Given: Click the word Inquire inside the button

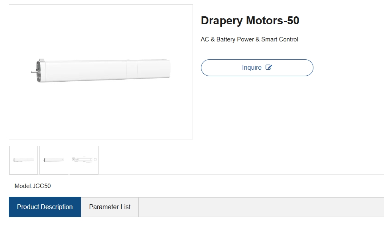Looking at the screenshot, I should (252, 67).
